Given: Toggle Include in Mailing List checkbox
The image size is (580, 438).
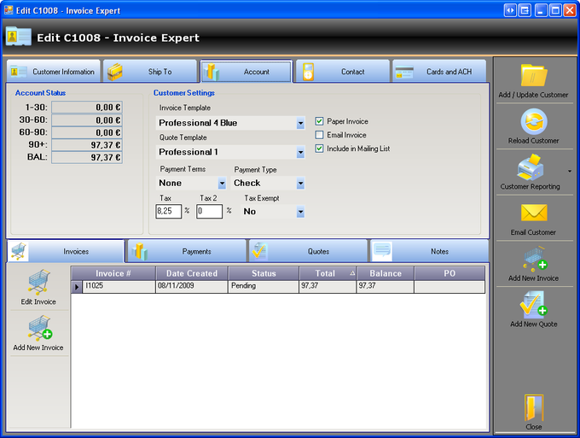Looking at the screenshot, I should point(319,149).
